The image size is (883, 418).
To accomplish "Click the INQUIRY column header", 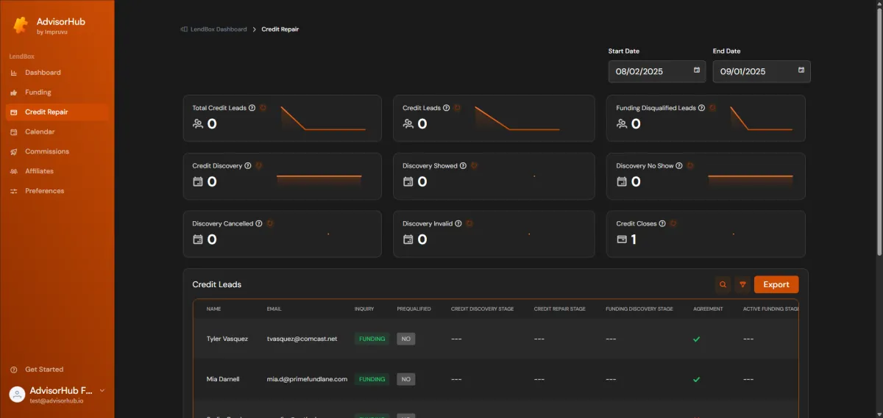I will pyautogui.click(x=364, y=309).
